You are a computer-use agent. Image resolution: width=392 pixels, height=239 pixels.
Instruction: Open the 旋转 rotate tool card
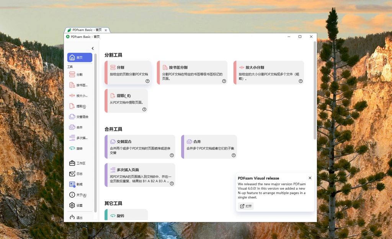pyautogui.click(x=126, y=215)
